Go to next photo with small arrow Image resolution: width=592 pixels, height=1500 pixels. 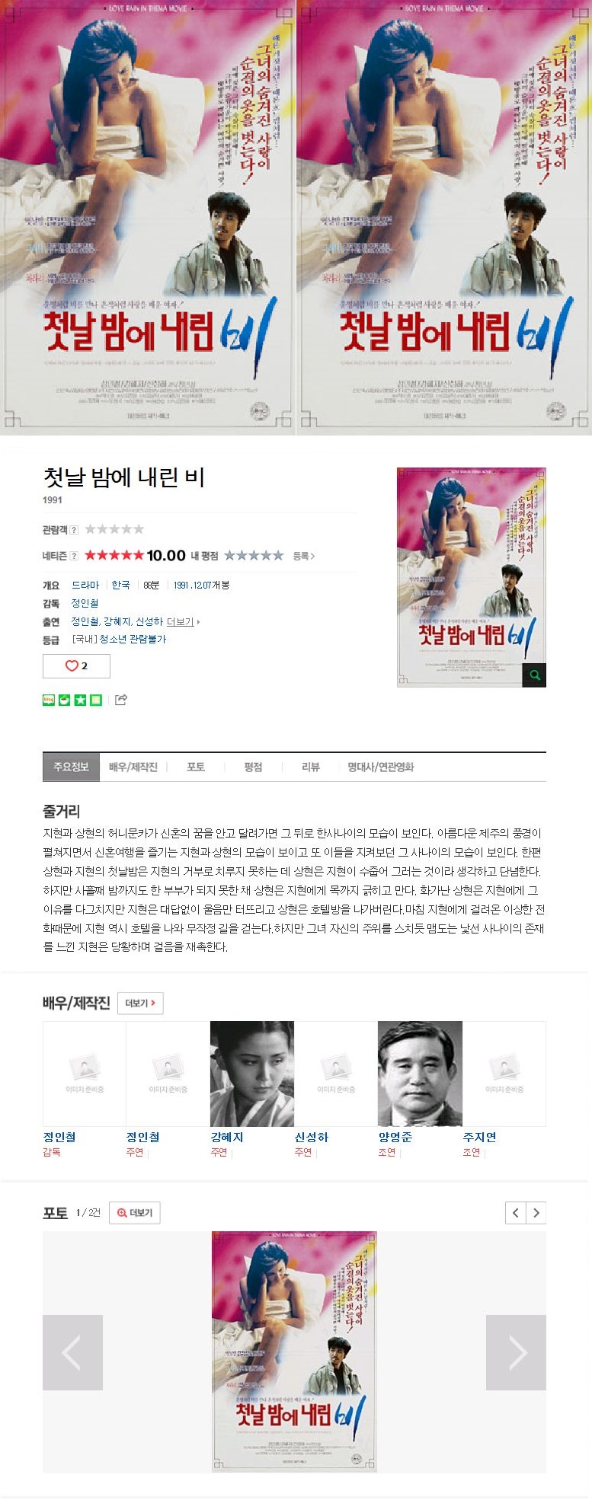pos(536,1213)
